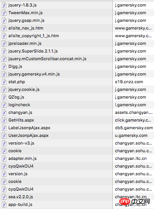Select the adapter.min.js request row
Viewport: 154px width, 209px height.
pos(77,158)
